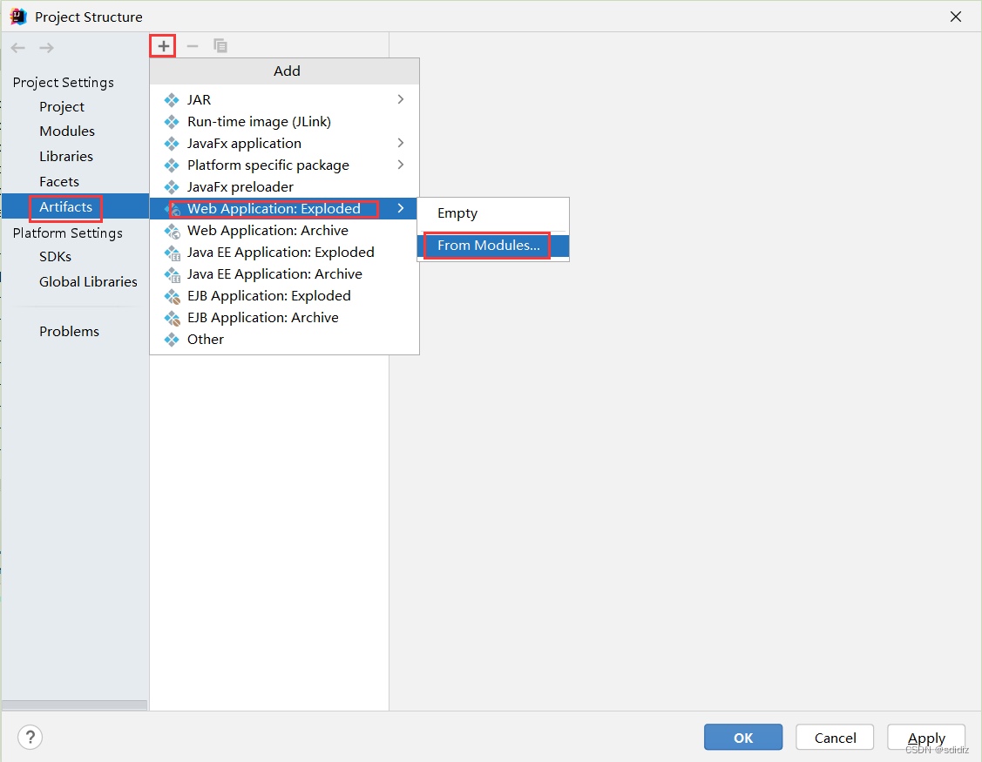Open the Project settings page
Viewport: 982px width, 762px height.
coord(61,106)
